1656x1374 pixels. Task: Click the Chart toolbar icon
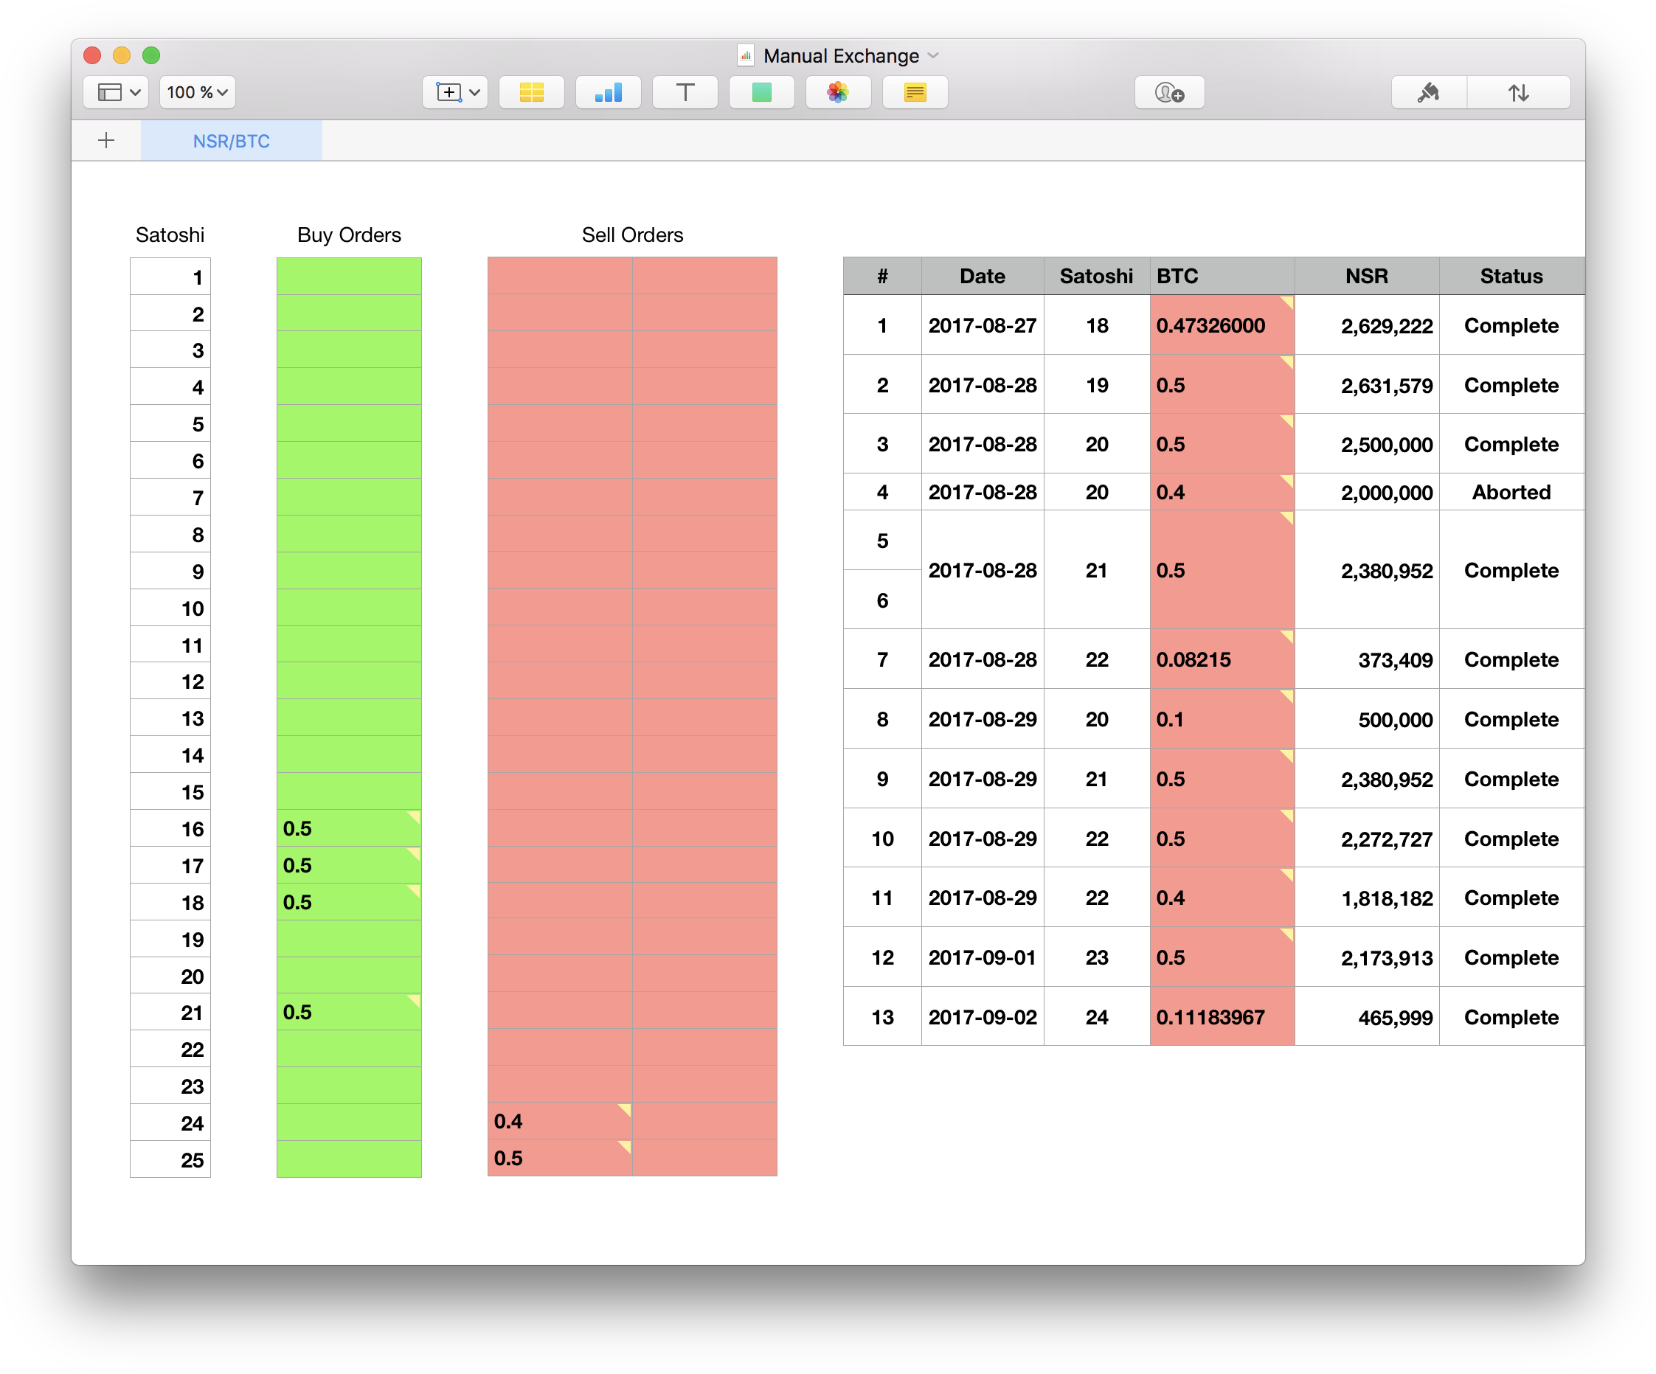608,92
